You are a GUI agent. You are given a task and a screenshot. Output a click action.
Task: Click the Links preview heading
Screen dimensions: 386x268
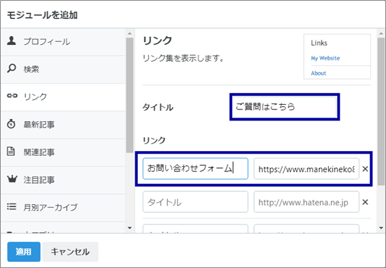[319, 43]
